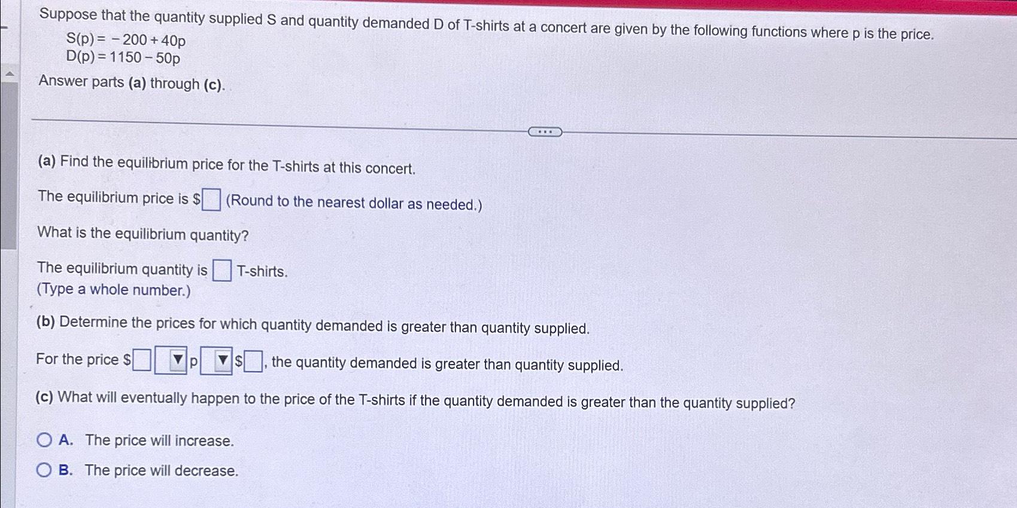Image resolution: width=1017 pixels, height=508 pixels.
Task: Select radio option A, The price will increase
Action: point(44,440)
